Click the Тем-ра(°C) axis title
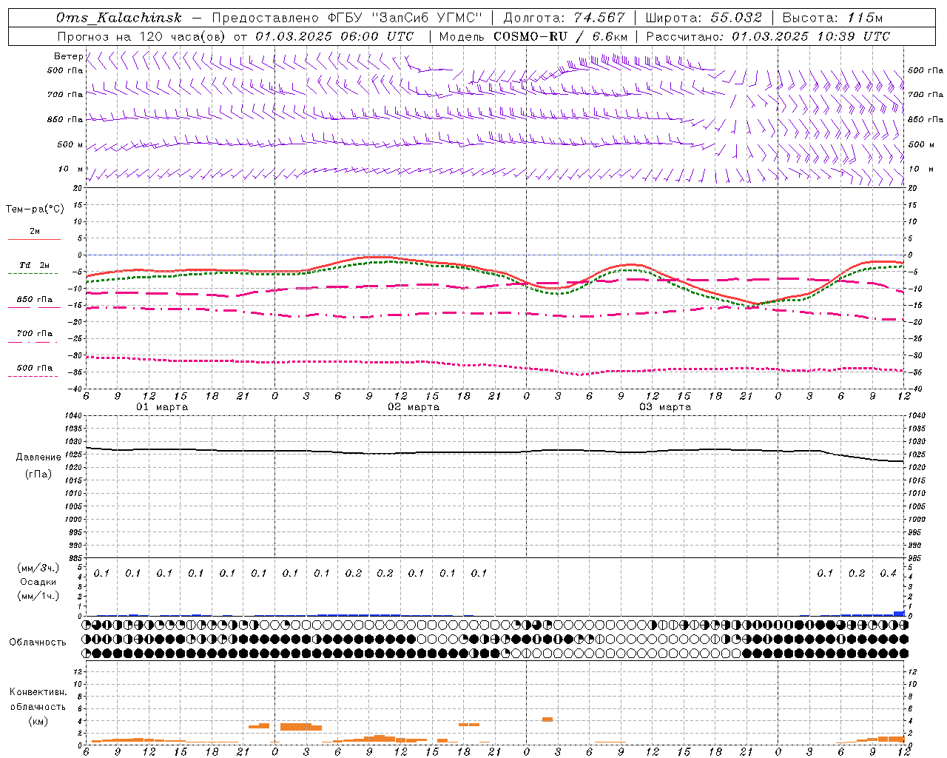 click(x=36, y=209)
